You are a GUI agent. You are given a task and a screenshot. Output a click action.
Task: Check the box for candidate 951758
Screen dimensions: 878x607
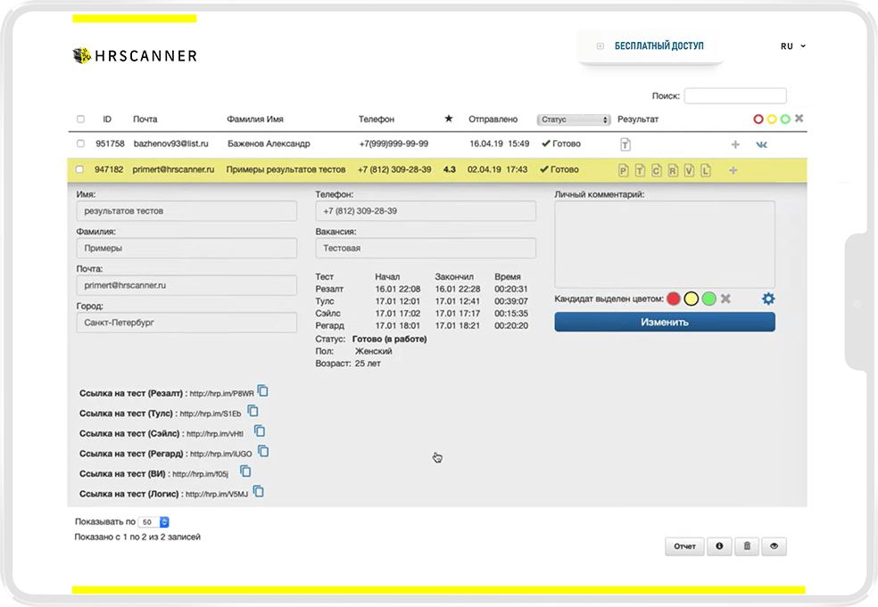(x=81, y=144)
